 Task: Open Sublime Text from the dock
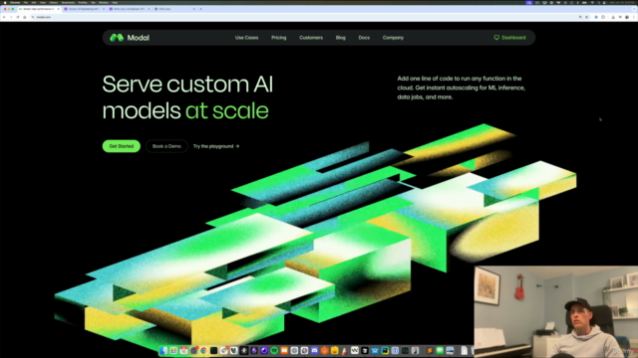[x=430, y=351]
